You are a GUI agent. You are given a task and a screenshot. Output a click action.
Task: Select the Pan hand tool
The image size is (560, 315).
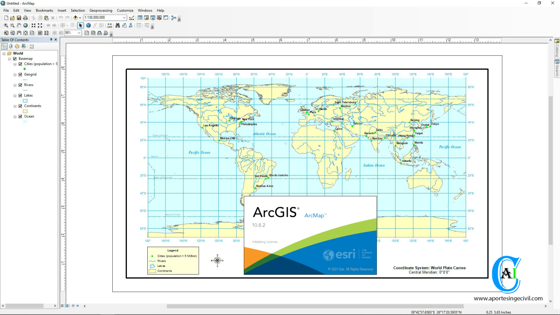19,26
